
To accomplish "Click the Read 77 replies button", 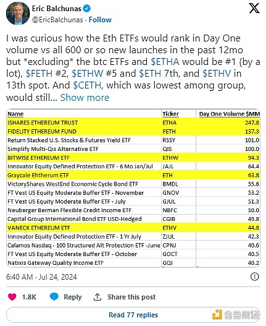I will [133, 315].
